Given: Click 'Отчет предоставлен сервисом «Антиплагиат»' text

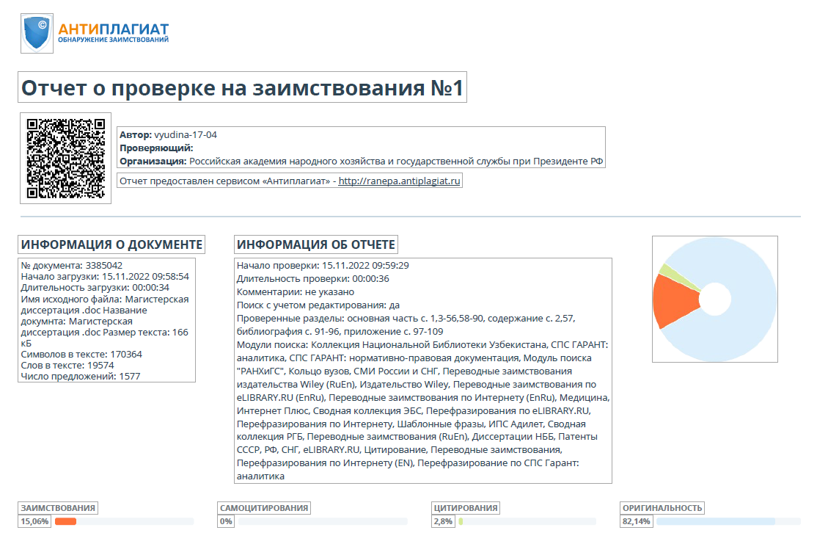Looking at the screenshot, I should tap(224, 181).
